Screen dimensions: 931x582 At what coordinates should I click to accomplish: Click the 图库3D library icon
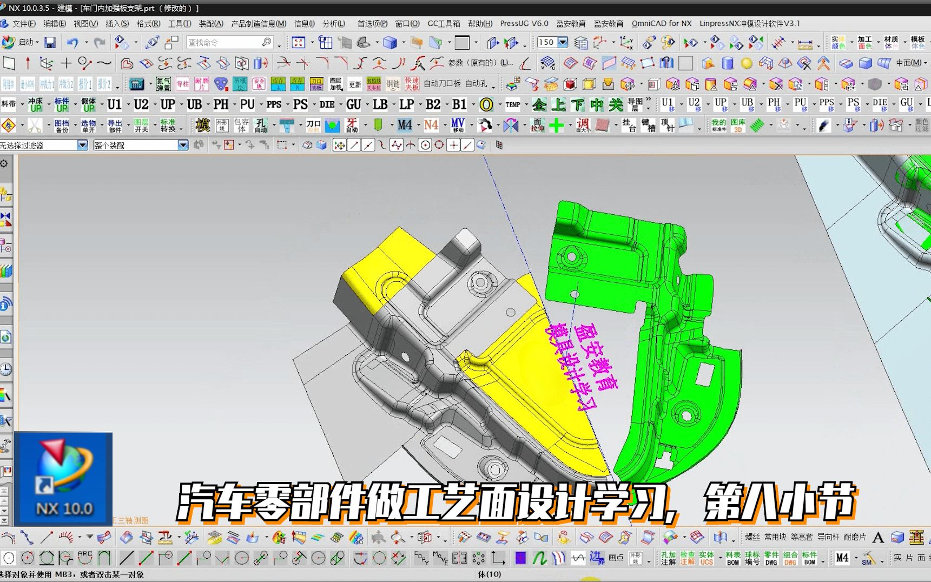[737, 124]
